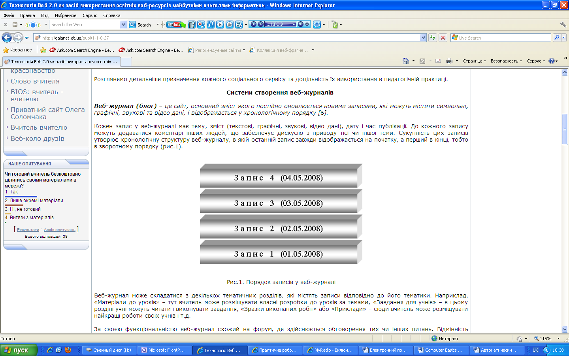Open the KFOG station dropdown
Image resolution: width=569 pixels, height=356 pixels.
[x=294, y=24]
